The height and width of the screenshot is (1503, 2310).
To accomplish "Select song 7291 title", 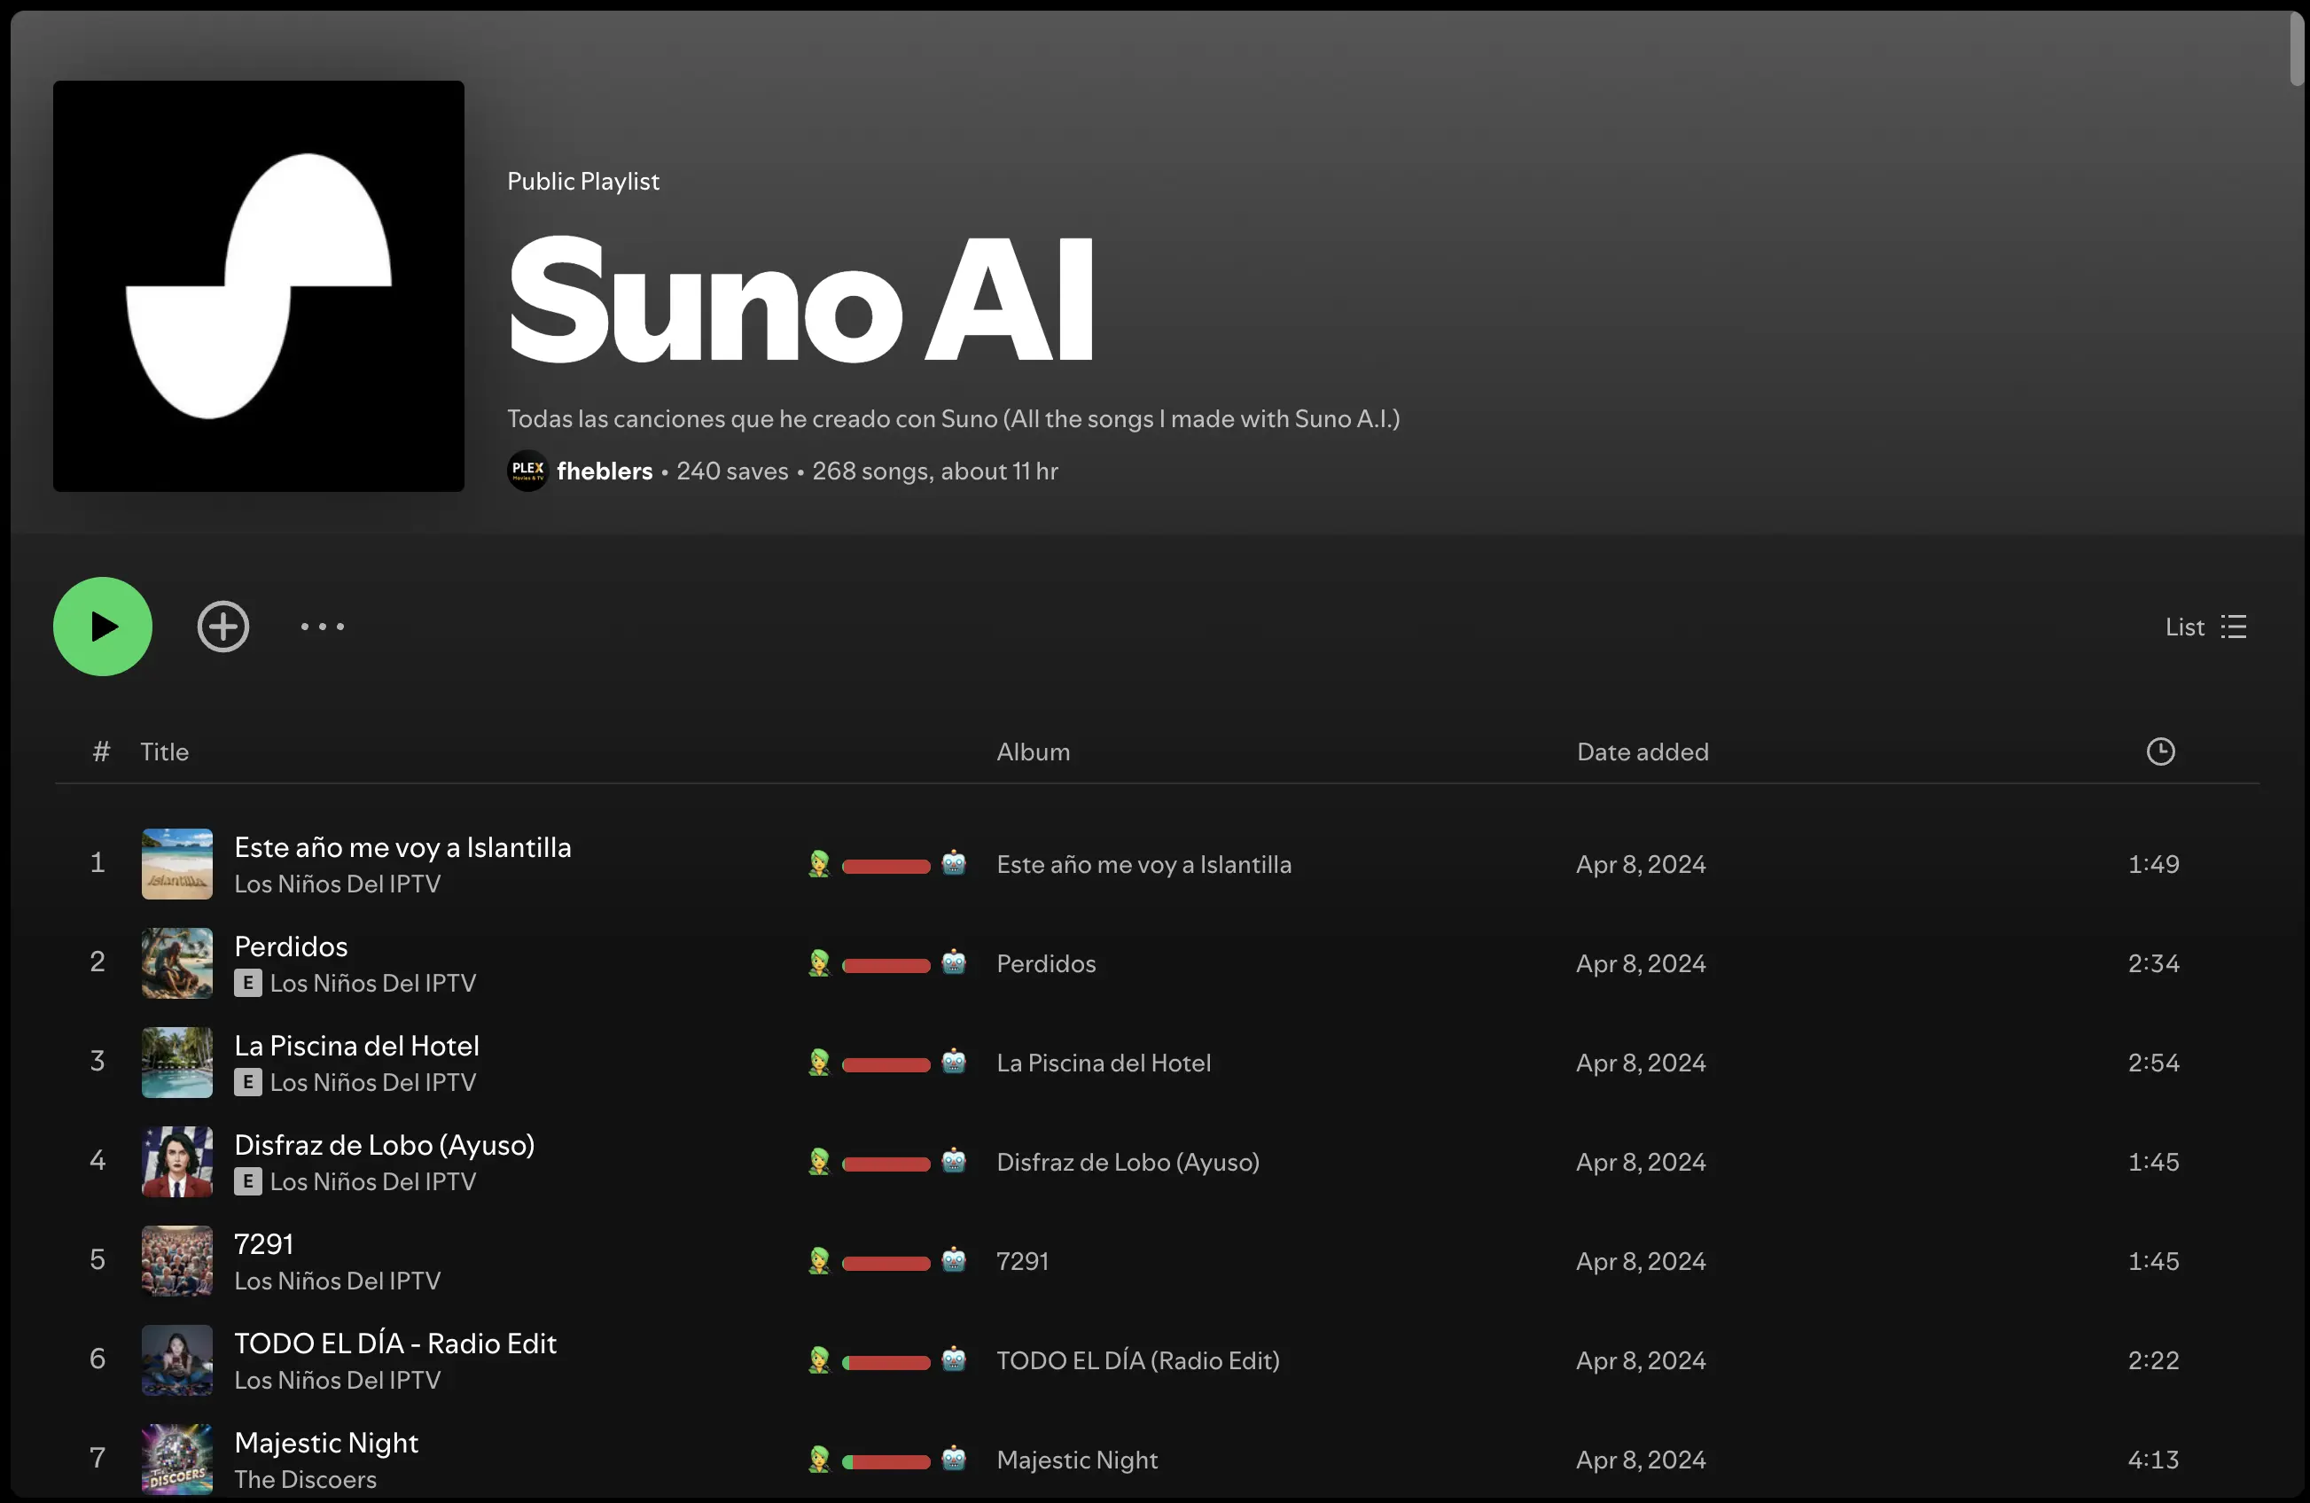I will coord(263,1244).
